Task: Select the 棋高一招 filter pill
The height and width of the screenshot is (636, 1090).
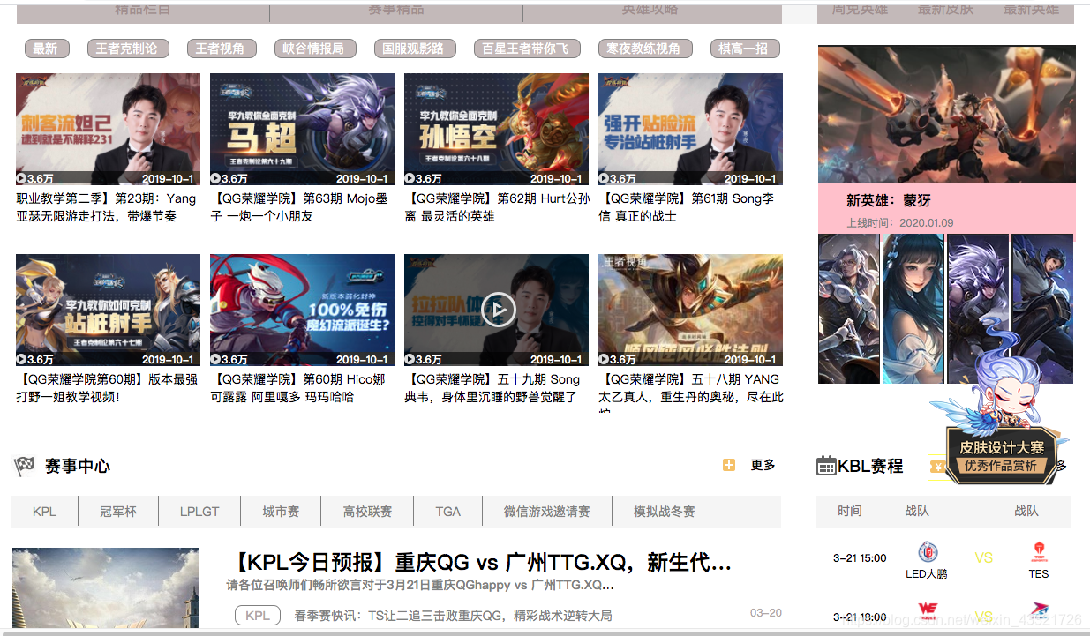Action: click(x=744, y=49)
